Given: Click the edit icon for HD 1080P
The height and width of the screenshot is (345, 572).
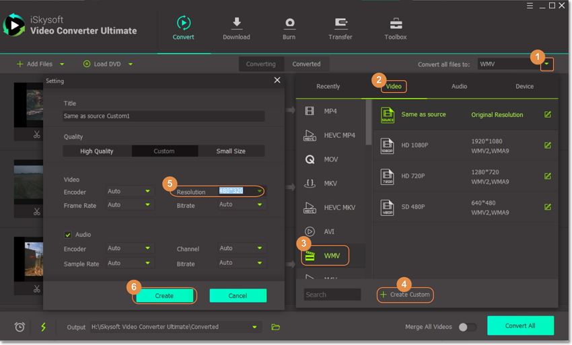Looking at the screenshot, I should (548, 145).
